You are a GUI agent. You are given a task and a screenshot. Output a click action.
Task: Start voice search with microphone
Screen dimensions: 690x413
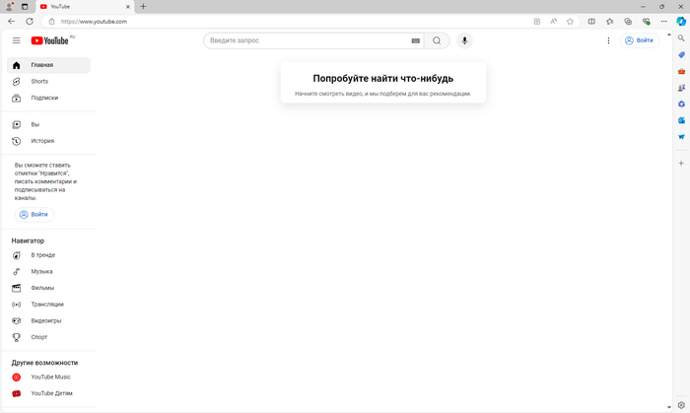(464, 40)
